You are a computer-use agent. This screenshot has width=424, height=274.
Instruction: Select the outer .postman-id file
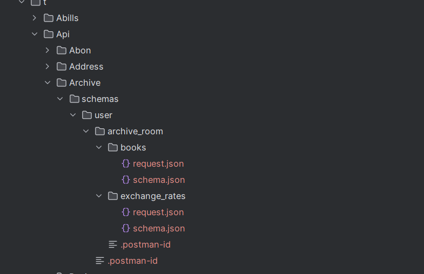[x=132, y=261]
